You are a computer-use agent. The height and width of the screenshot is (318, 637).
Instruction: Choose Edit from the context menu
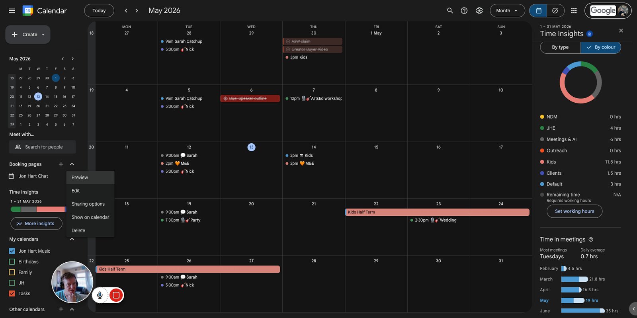[90, 191]
